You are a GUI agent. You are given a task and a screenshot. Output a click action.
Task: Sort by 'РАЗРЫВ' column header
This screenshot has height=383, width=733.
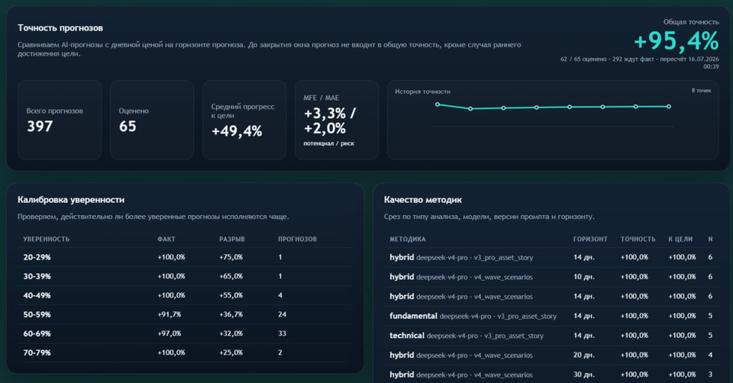coord(232,239)
